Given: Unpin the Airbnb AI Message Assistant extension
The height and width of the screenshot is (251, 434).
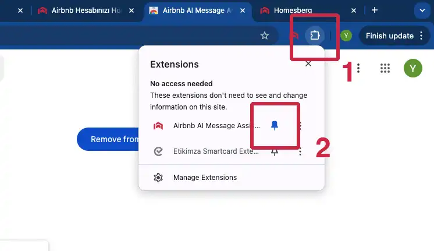Looking at the screenshot, I should click(x=275, y=126).
